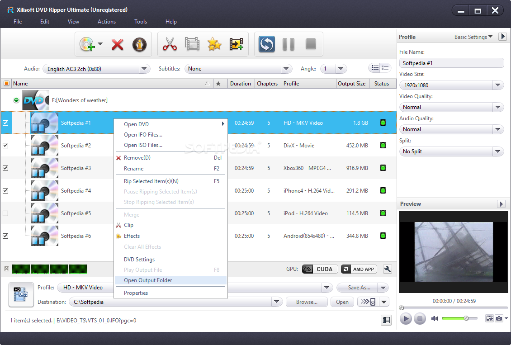Toggle CUDA GPU acceleration

[320, 269]
